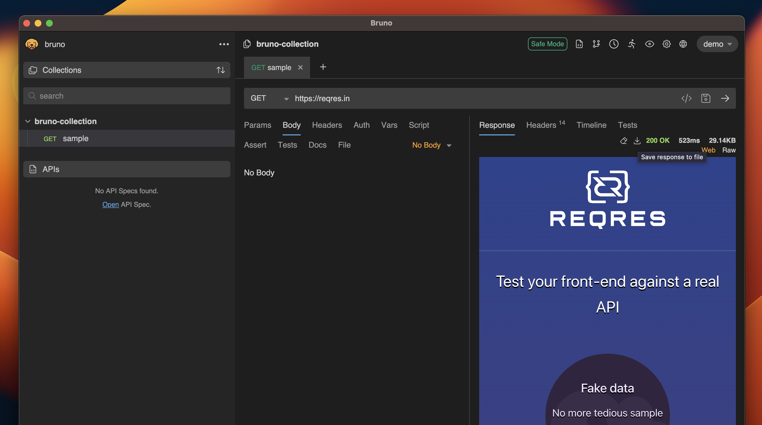Switch the response preview to Web
The image size is (762, 425).
tap(708, 150)
